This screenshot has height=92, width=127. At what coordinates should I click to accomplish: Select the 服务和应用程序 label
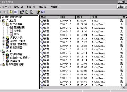click(x=15, y=64)
